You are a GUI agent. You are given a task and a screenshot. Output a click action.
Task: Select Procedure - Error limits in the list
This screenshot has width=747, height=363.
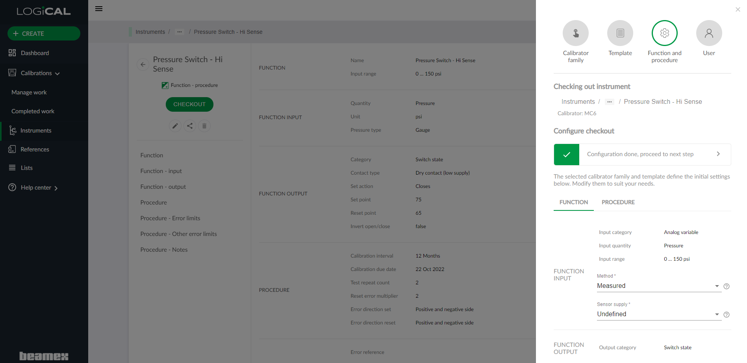pyautogui.click(x=170, y=218)
